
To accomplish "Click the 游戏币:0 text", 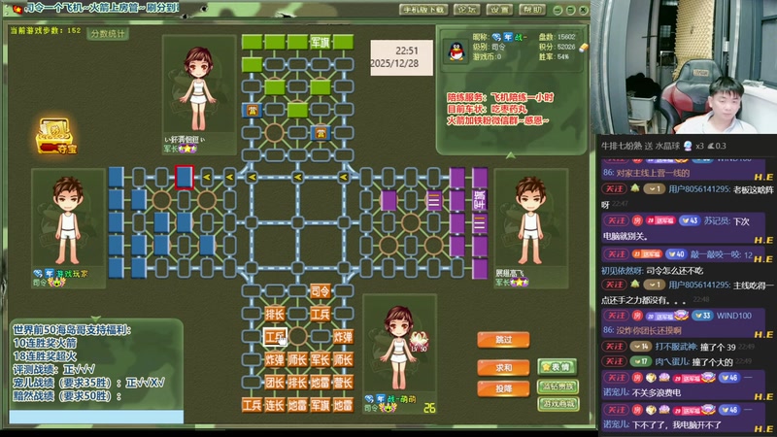I will pyautogui.click(x=488, y=57).
